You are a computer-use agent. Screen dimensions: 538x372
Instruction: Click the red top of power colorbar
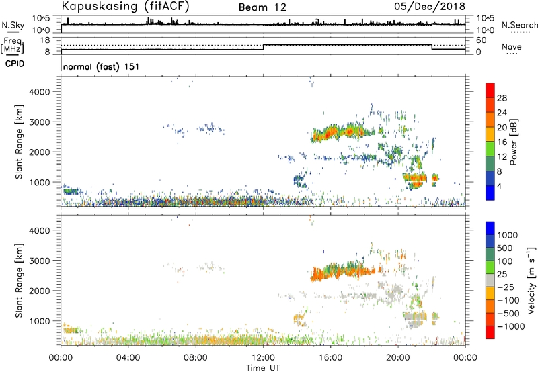[490, 90]
